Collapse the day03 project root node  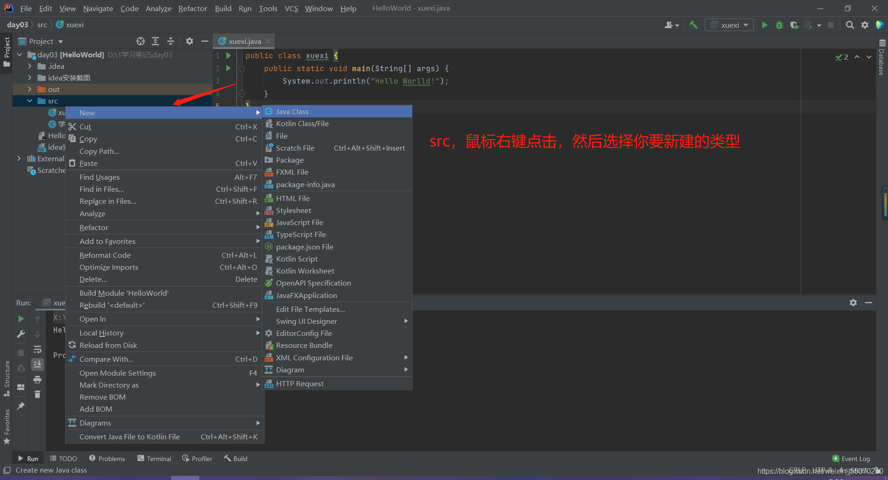tap(19, 55)
